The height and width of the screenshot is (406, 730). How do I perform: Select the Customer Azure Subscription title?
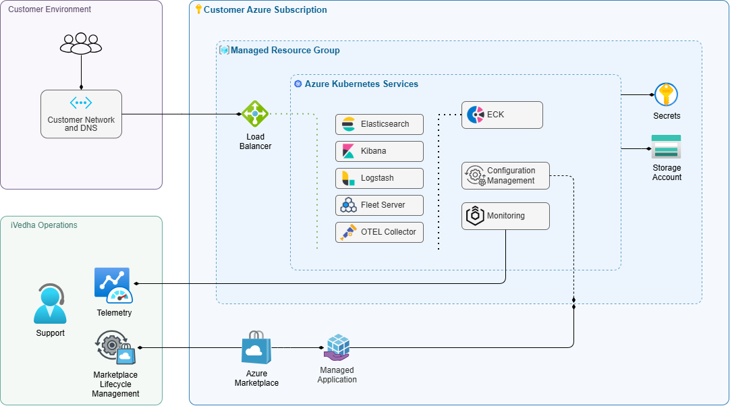tap(265, 9)
